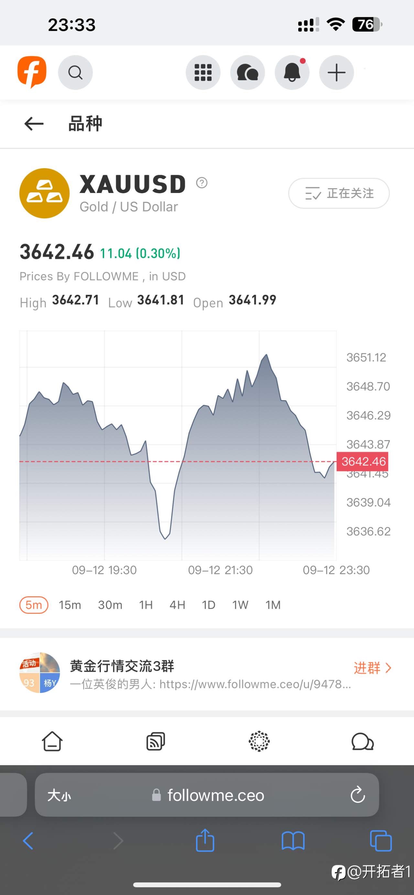The height and width of the screenshot is (895, 414).
Task: Open the FOLLOWME orange logo home
Action: click(32, 72)
